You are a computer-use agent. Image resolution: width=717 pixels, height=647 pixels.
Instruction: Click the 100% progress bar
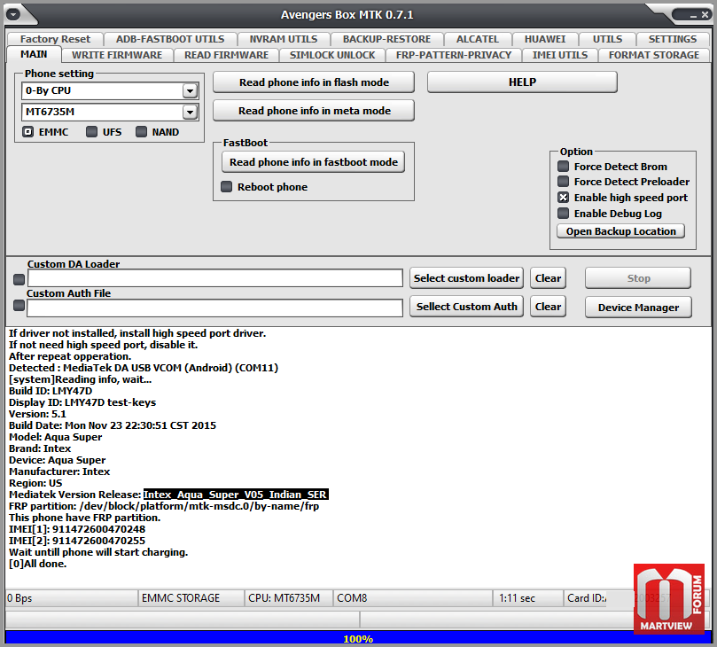(358, 638)
